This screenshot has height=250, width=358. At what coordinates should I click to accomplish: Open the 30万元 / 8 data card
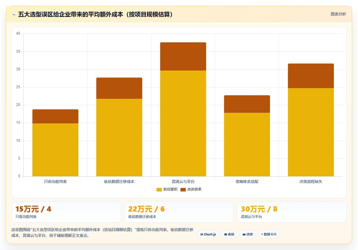tap(292, 212)
